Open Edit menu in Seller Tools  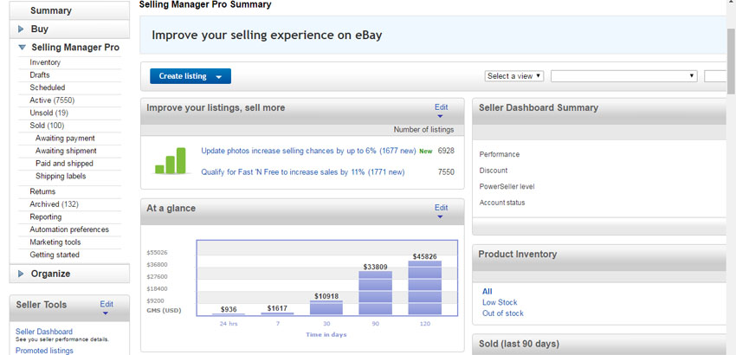[x=107, y=305]
